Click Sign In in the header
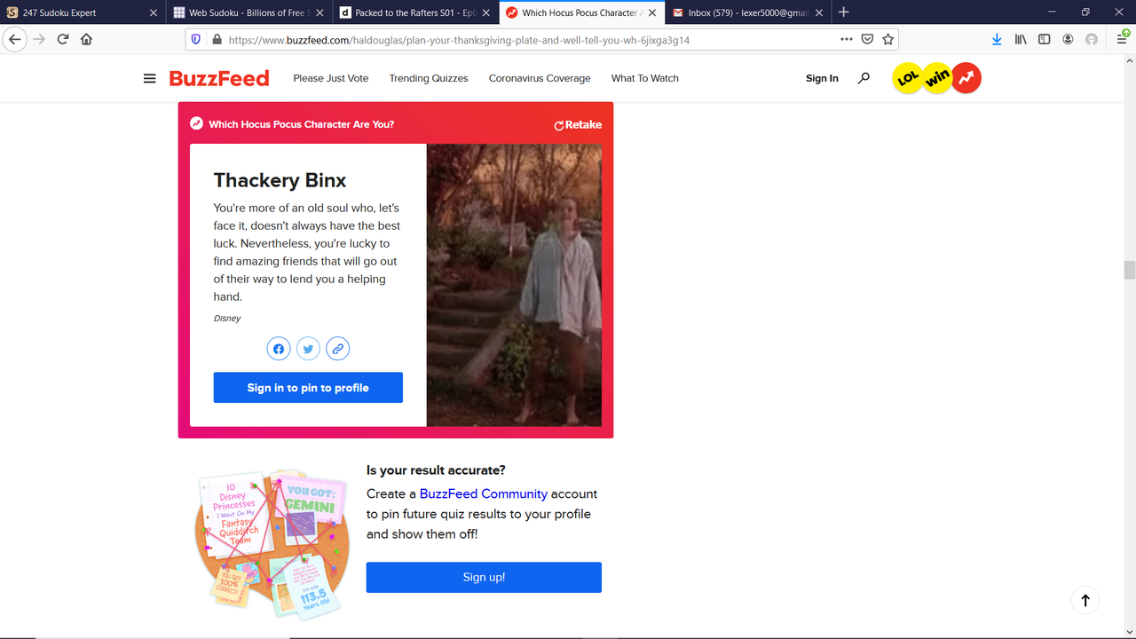This screenshot has height=639, width=1136. pyautogui.click(x=822, y=78)
